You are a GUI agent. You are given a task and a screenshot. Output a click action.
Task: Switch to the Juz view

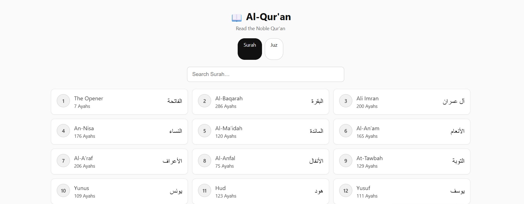pyautogui.click(x=273, y=49)
